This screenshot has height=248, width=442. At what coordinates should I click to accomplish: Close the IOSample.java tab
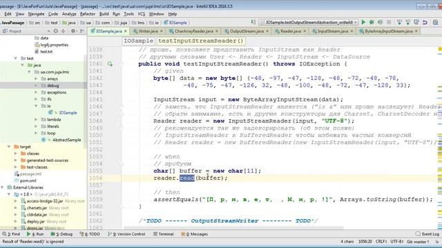pyautogui.click(x=126, y=31)
